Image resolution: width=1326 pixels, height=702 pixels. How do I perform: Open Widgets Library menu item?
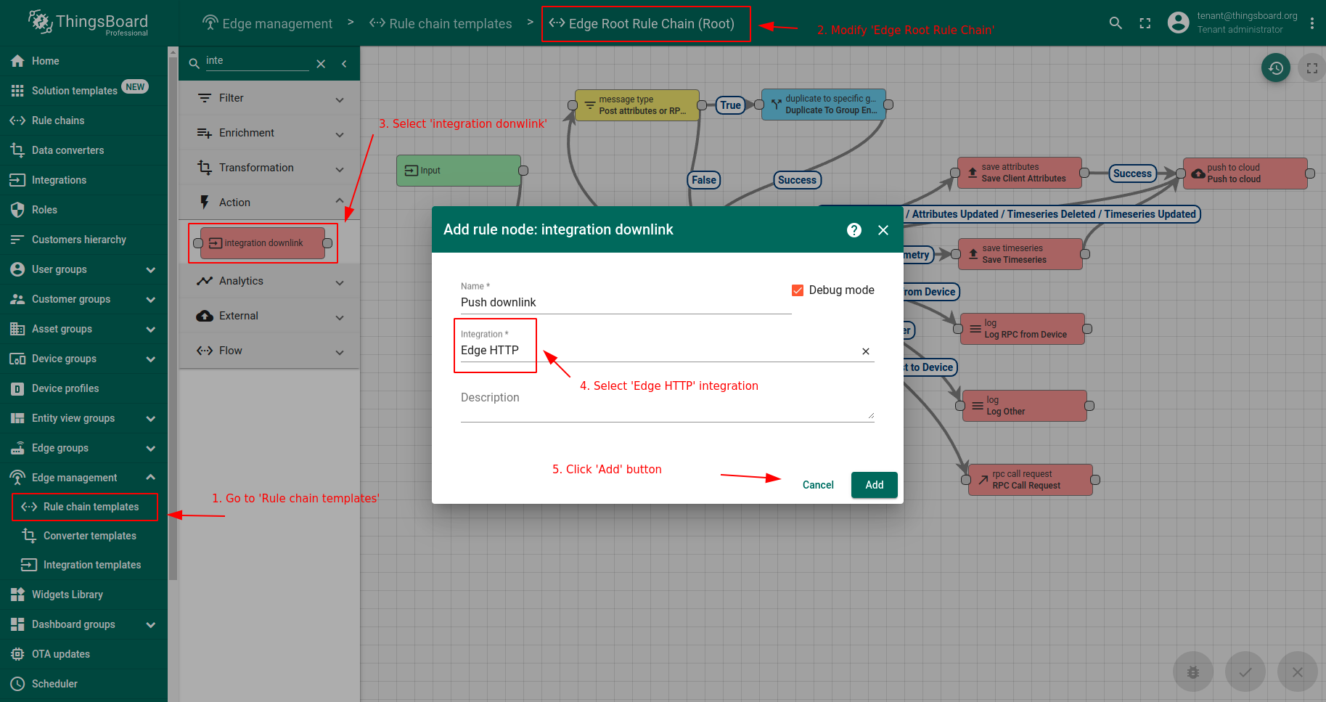83,595
